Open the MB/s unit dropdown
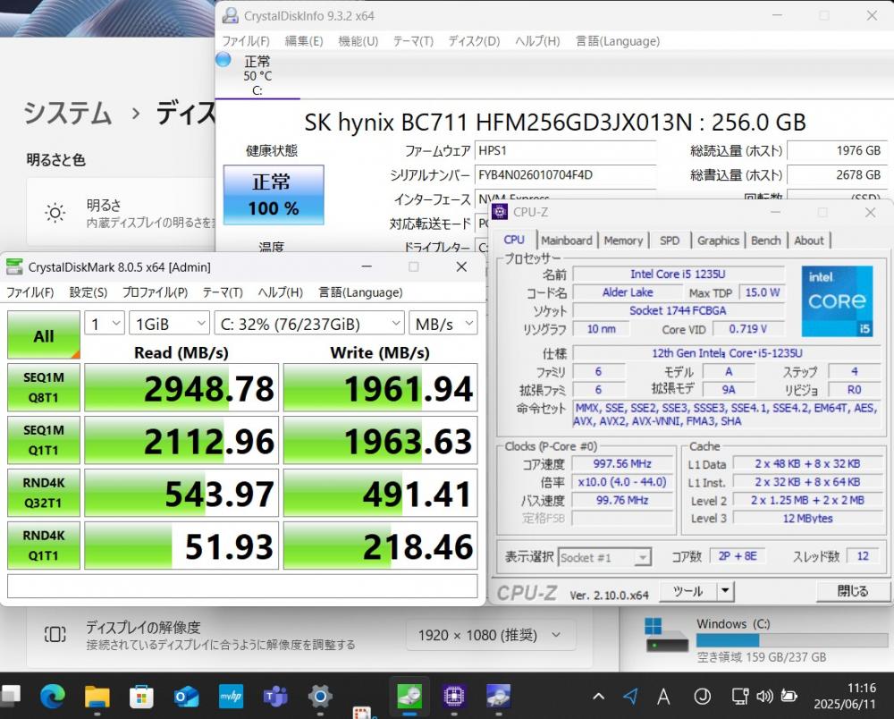 pyautogui.click(x=443, y=324)
